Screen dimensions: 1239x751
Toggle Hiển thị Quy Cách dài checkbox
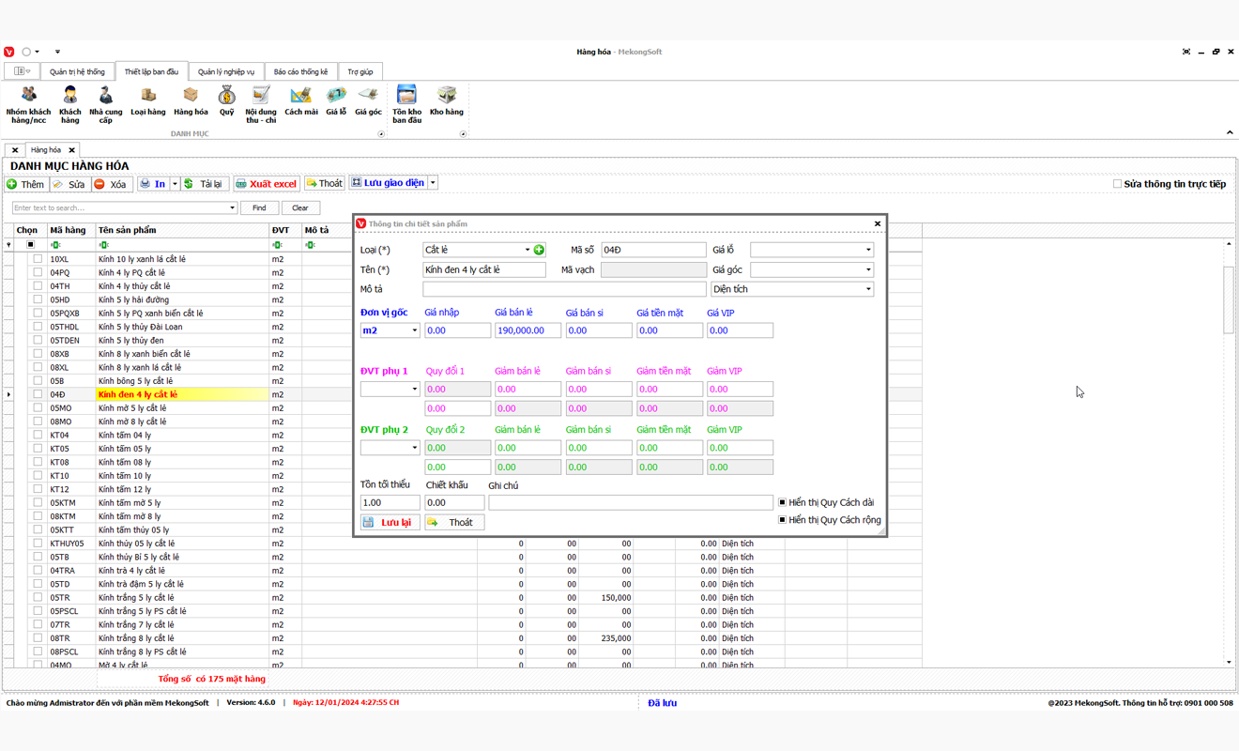point(782,502)
